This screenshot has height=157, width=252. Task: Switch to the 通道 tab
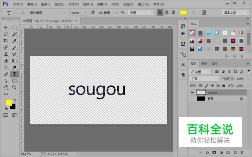click(204, 64)
